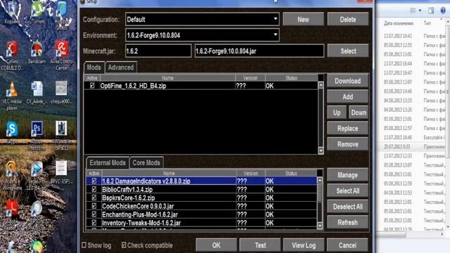The image size is (450, 253).
Task: Uncheck the OptiFine_1.6.2_HD_B4.zip active box
Action: point(92,86)
